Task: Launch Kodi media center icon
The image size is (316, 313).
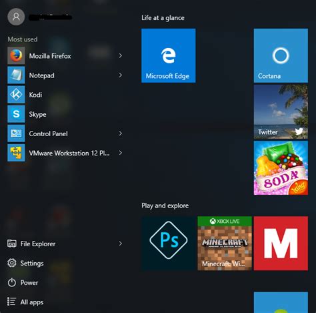Action: pyautogui.click(x=16, y=95)
